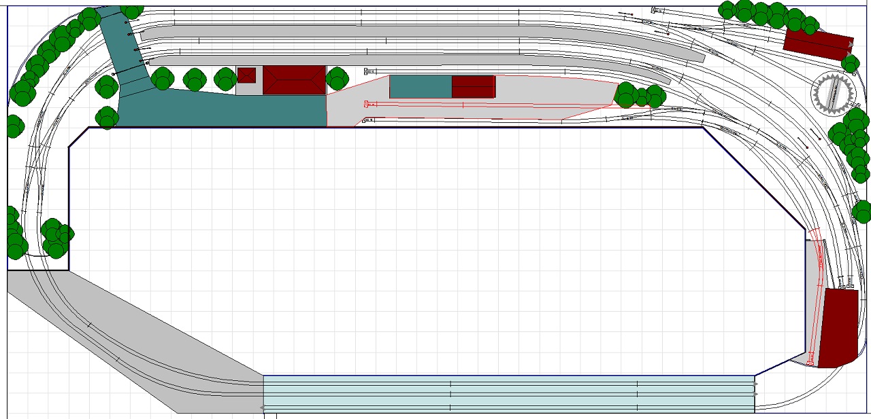Select the large hip-roofed station building
The height and width of the screenshot is (419, 871).
(294, 79)
